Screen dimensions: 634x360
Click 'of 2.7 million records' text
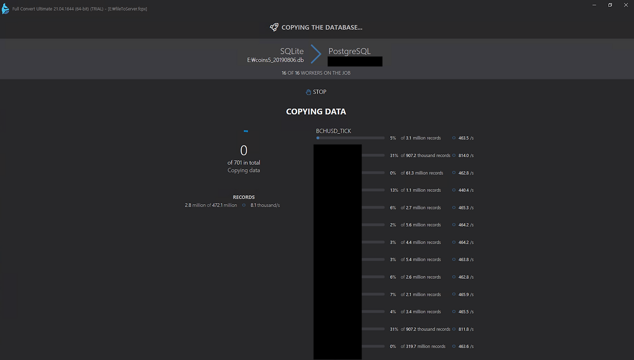[421, 208]
